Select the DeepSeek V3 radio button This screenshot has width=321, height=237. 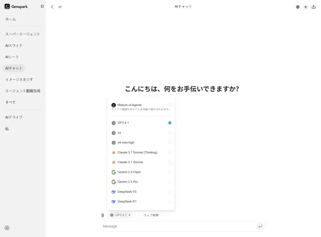point(170,192)
